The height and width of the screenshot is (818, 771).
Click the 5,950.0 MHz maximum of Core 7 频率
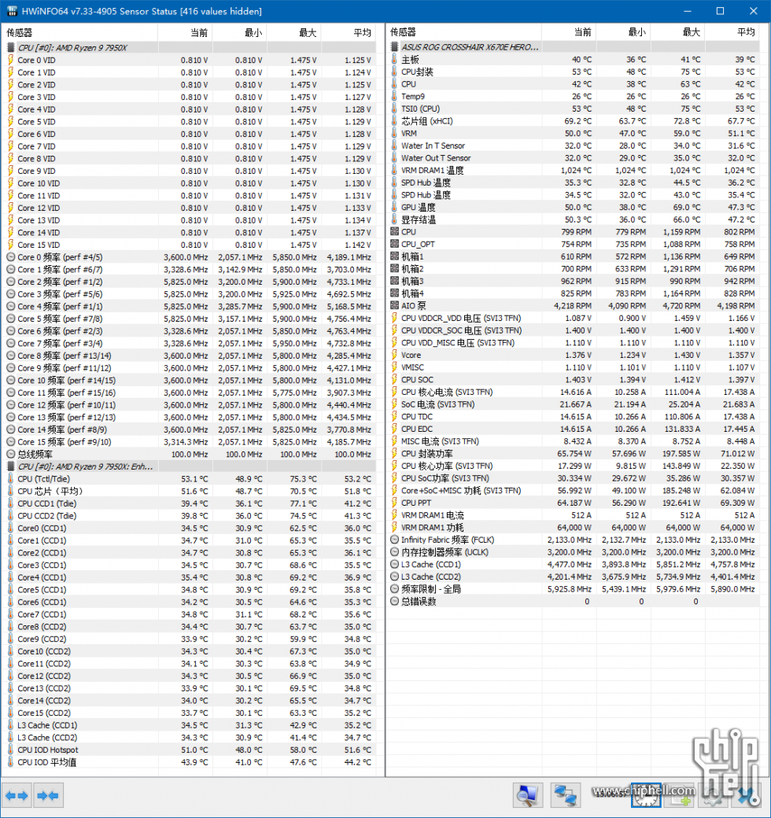295,343
